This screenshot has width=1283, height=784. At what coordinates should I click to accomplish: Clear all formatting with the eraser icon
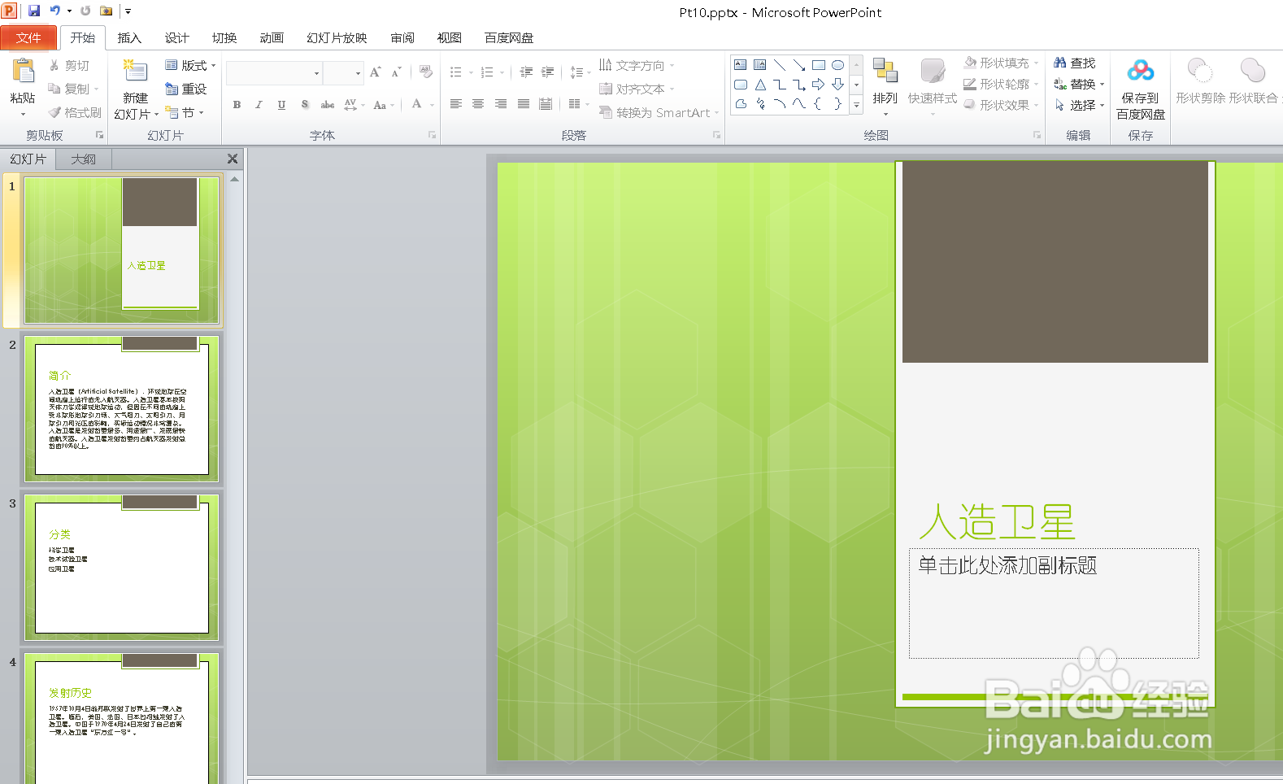426,72
